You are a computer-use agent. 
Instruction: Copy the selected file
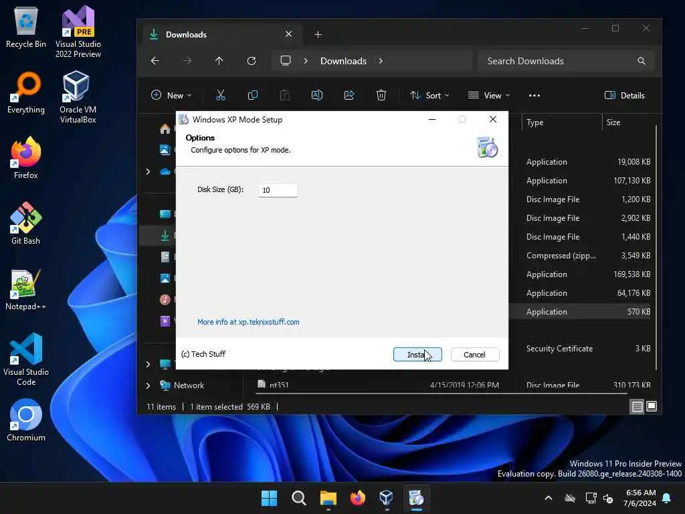[x=252, y=95]
